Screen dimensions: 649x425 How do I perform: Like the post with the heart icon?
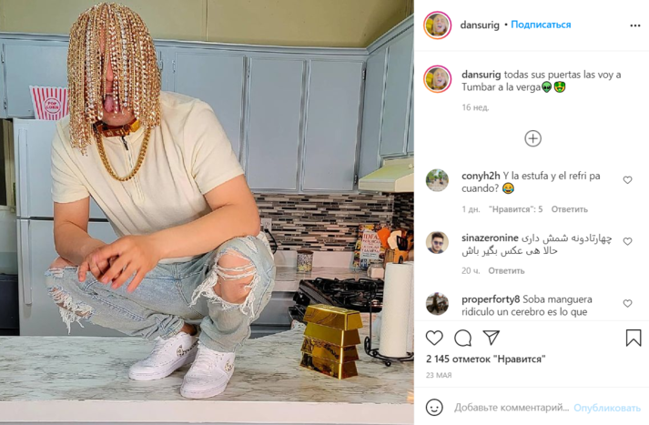pyautogui.click(x=434, y=339)
